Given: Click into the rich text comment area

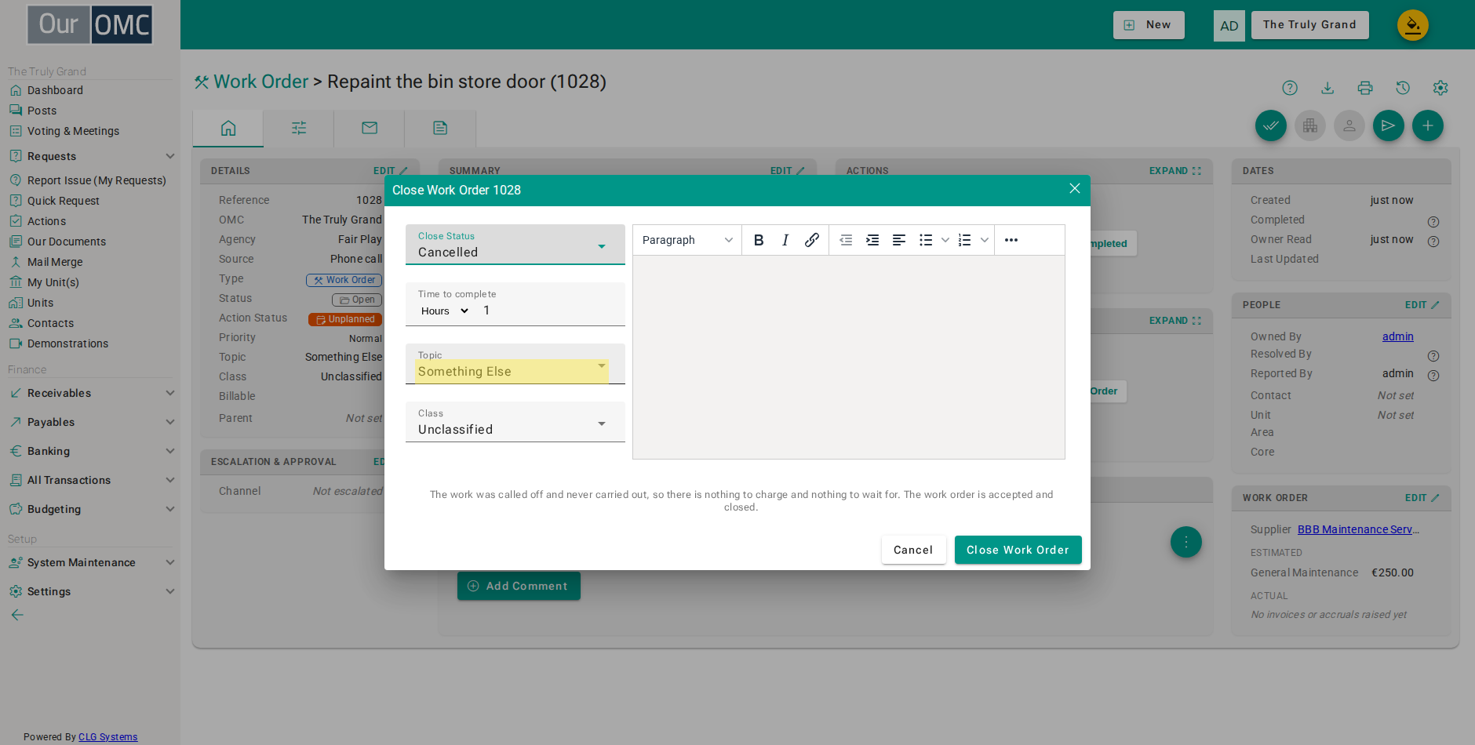Looking at the screenshot, I should [849, 357].
